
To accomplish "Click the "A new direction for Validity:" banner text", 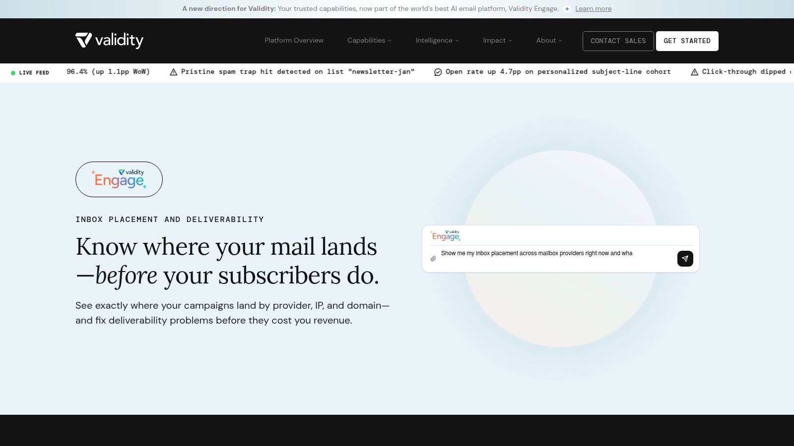I will click(x=229, y=9).
